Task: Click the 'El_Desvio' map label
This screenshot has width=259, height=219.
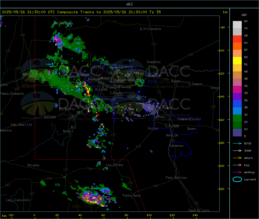Action: (x=67, y=109)
